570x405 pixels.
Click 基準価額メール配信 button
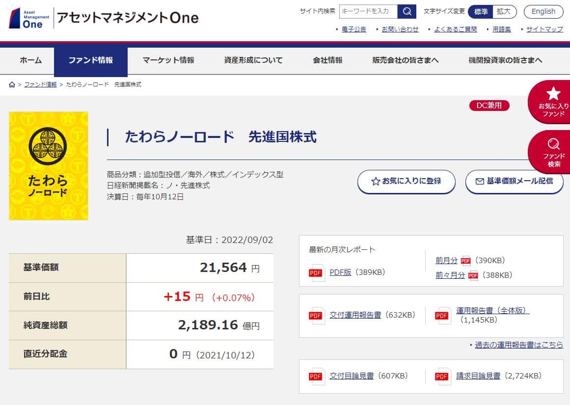click(x=515, y=181)
